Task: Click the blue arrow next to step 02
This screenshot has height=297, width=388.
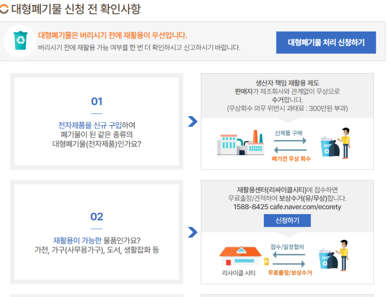Action: click(193, 232)
